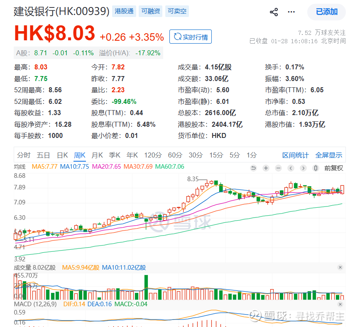Click the MA30:7.69 moving average label
Viewport: 355px width, 327px height.
[x=138, y=167]
